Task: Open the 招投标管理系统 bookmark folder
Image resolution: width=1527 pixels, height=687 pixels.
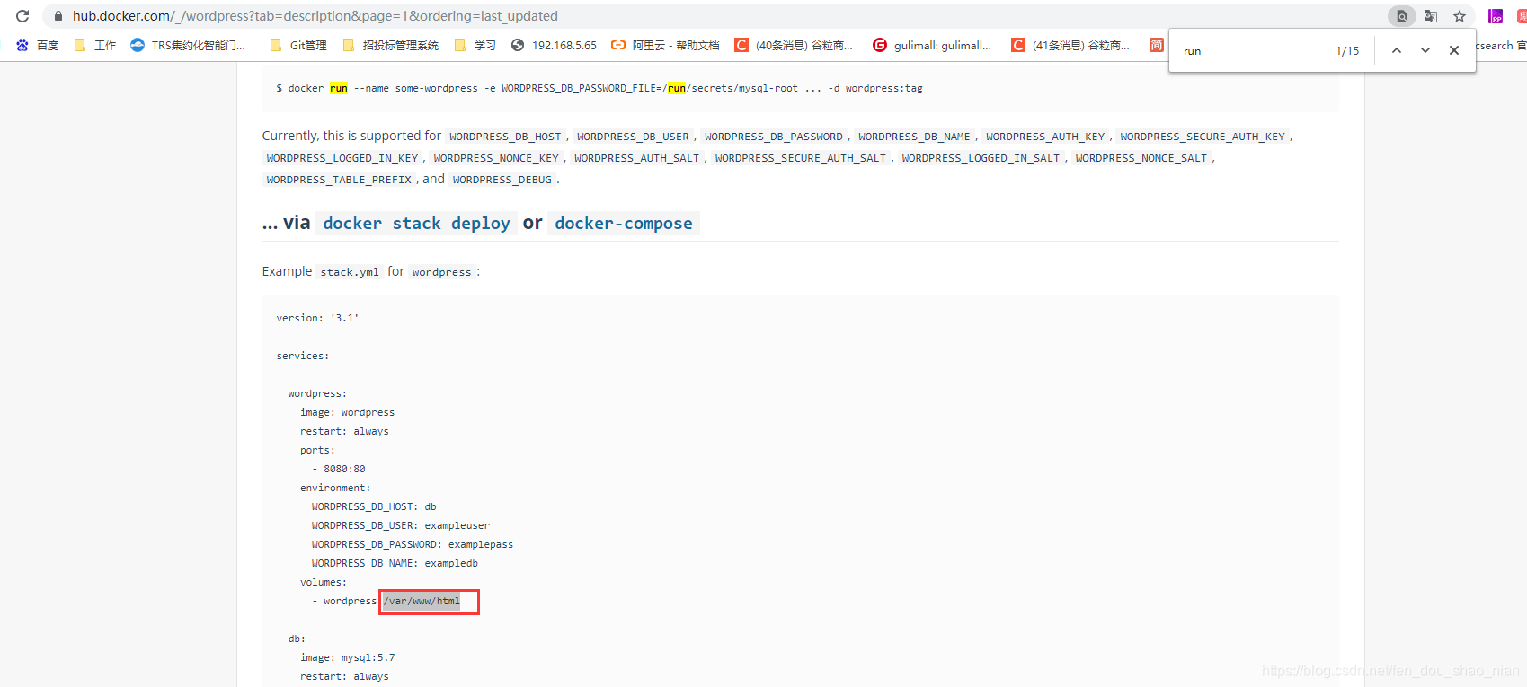Action: 390,45
